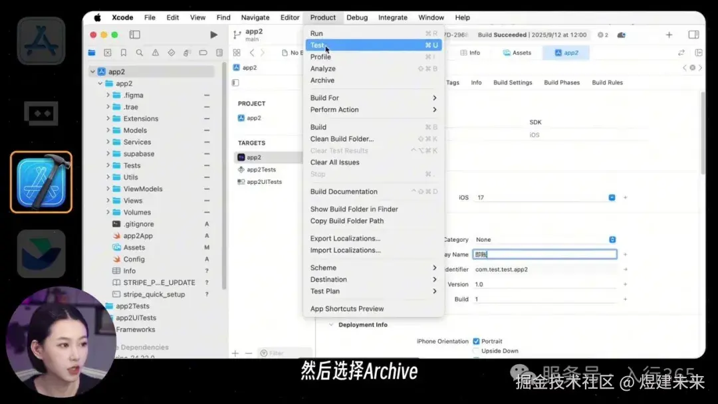Open the issue navigator warning icon
This screenshot has width=718, height=404.
(155, 52)
